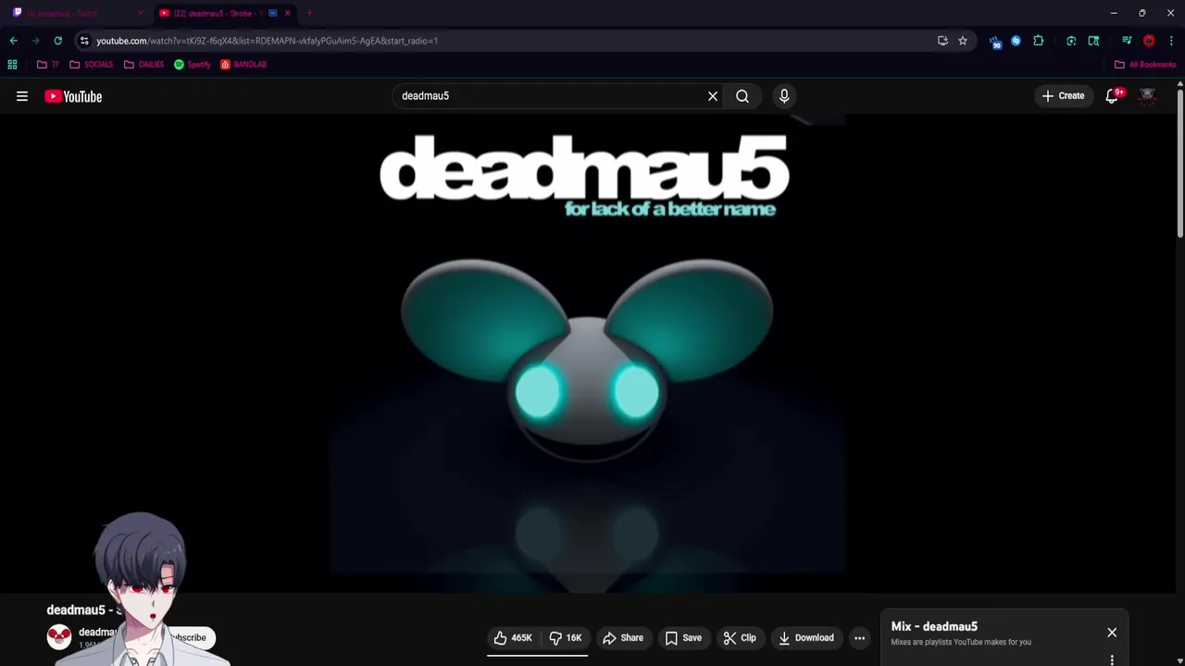Open the Shazam extension icon
The height and width of the screenshot is (666, 1185).
[1016, 41]
